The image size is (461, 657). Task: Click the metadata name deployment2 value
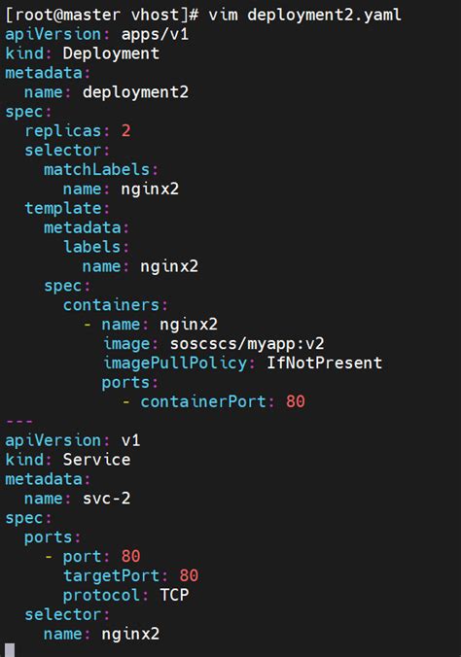pos(135,92)
